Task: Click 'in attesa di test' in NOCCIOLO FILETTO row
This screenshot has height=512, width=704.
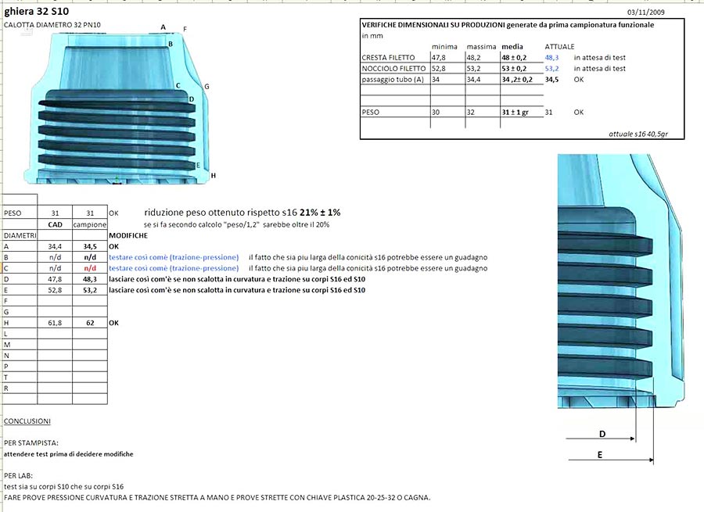Action: pyautogui.click(x=599, y=68)
